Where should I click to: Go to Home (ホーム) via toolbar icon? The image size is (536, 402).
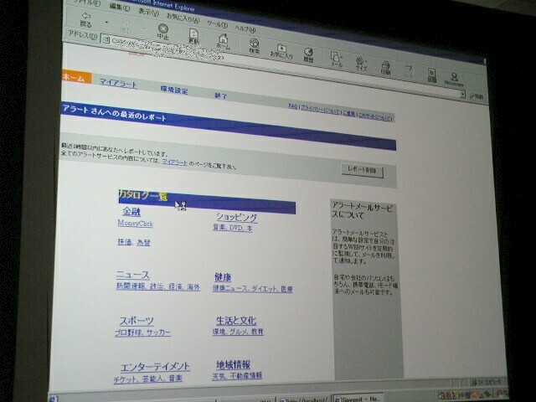224,41
